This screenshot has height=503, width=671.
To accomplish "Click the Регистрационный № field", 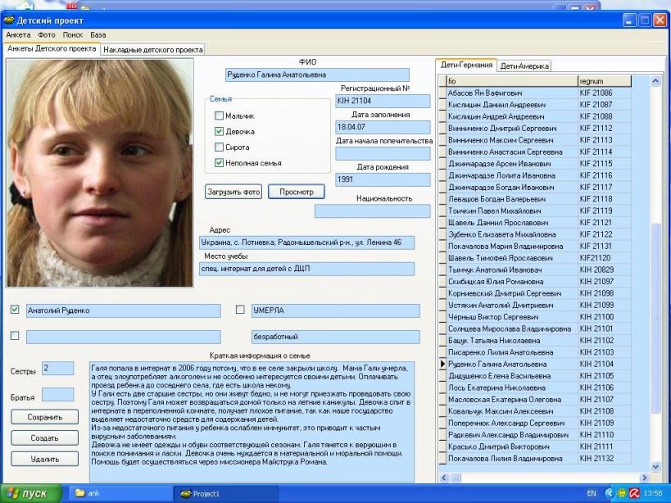I will coord(383,101).
